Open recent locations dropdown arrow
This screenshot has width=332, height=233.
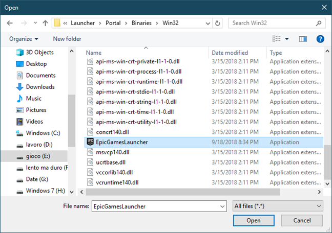tap(35, 23)
